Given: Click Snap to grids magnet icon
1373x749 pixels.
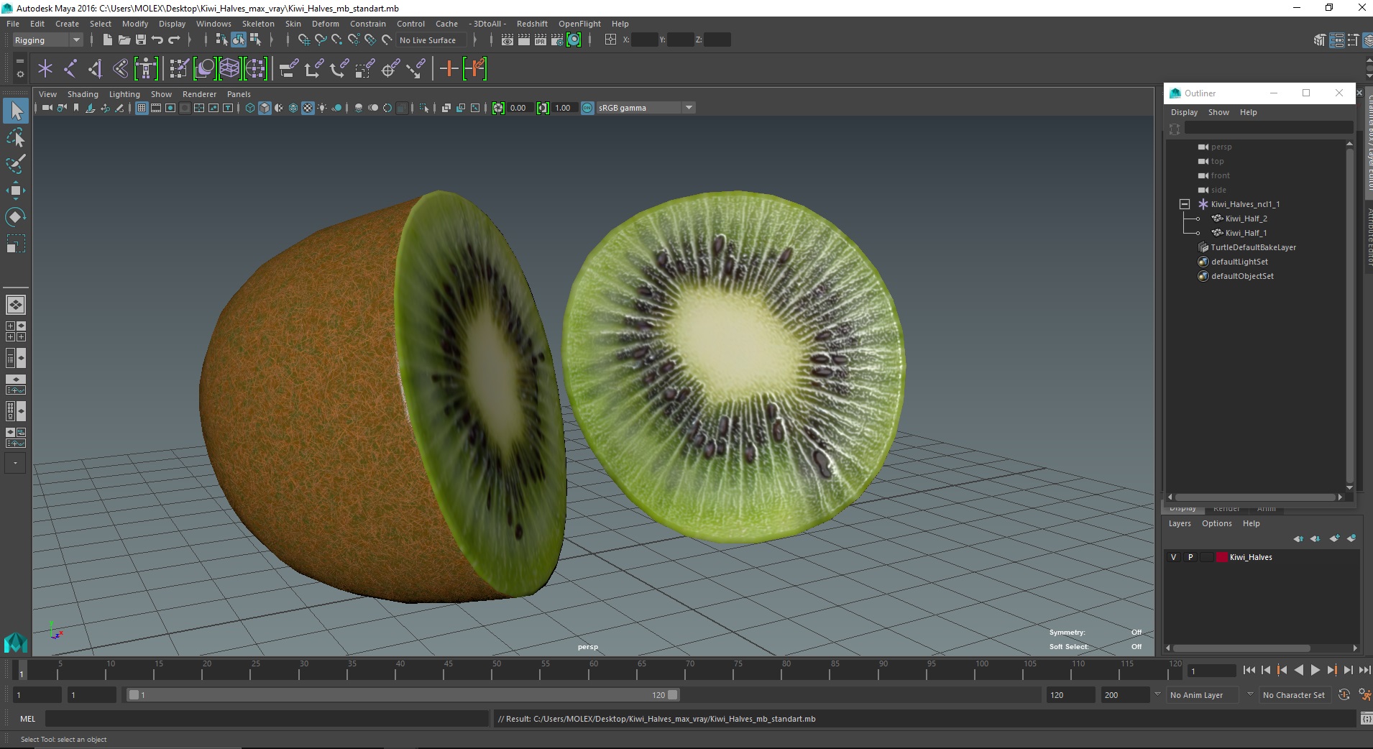Looking at the screenshot, I should tap(304, 40).
